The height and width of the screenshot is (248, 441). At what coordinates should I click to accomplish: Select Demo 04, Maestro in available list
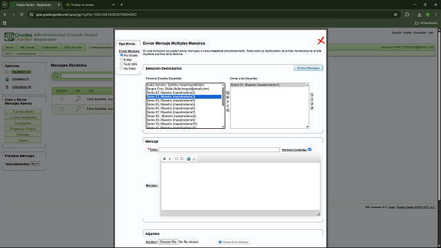coord(184,101)
